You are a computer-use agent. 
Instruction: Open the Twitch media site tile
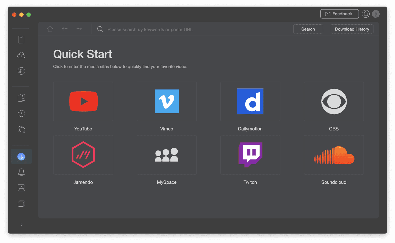coord(250,155)
